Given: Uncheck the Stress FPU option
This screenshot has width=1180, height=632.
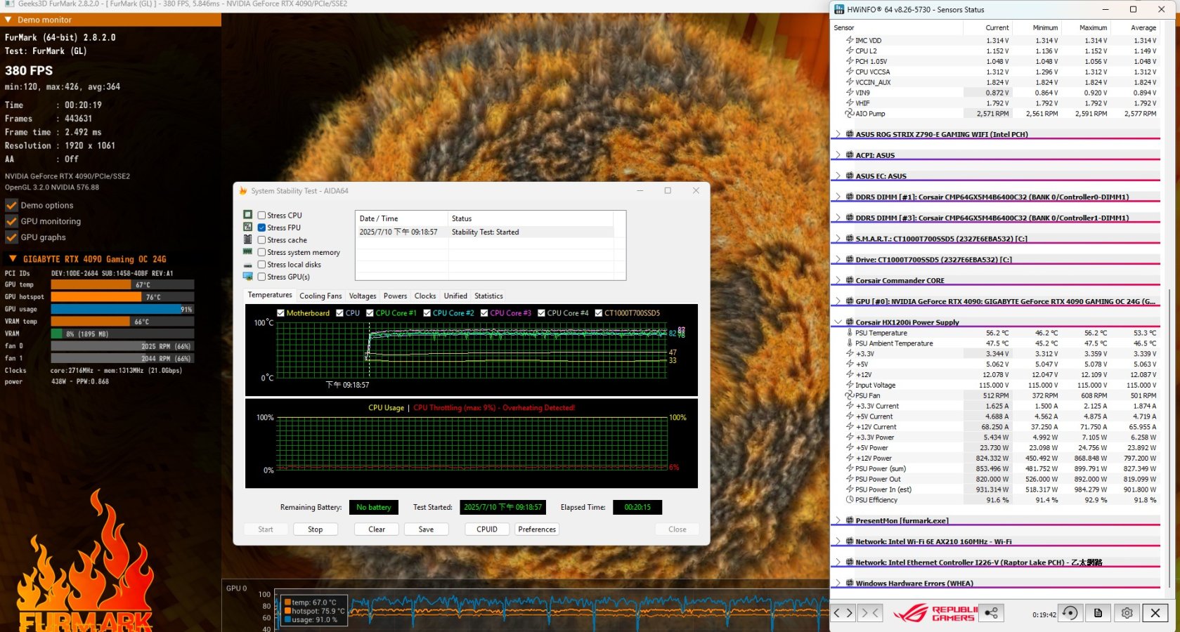Looking at the screenshot, I should pyautogui.click(x=261, y=228).
